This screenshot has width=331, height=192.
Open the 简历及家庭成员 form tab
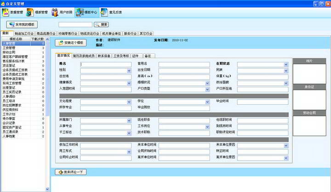click(84, 56)
